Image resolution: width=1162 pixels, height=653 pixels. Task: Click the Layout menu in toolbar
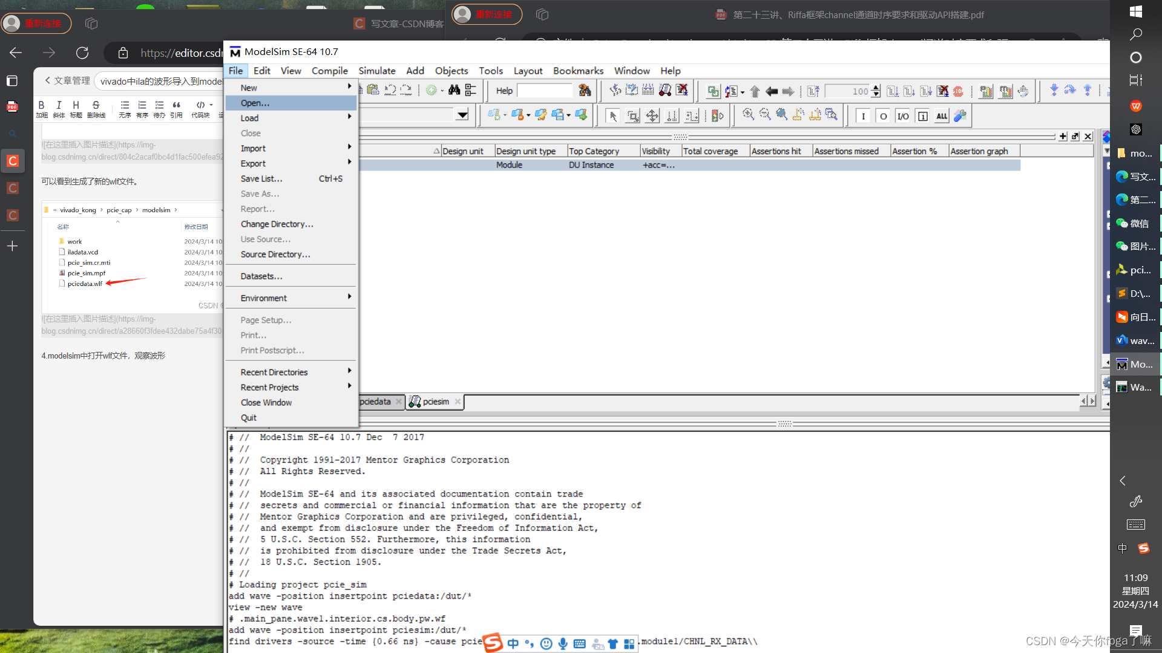pos(527,70)
